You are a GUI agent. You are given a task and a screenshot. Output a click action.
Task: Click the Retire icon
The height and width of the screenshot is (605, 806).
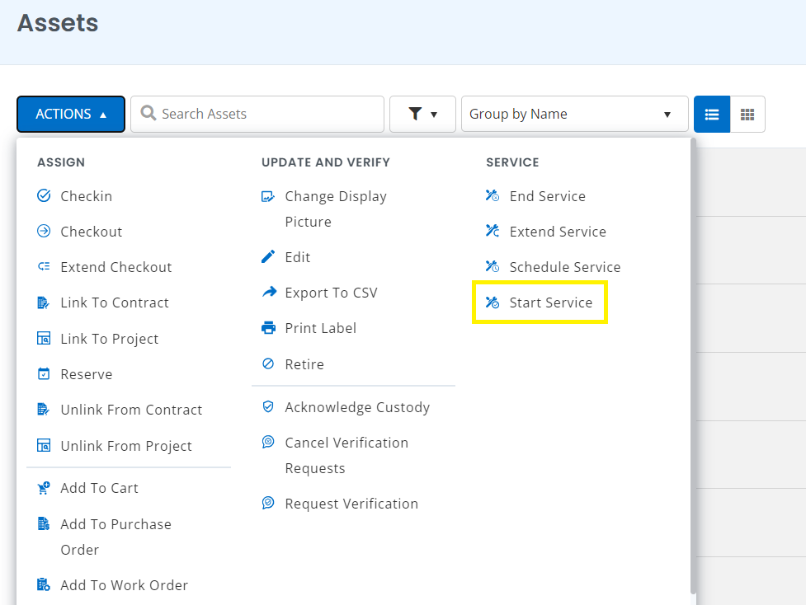point(268,364)
